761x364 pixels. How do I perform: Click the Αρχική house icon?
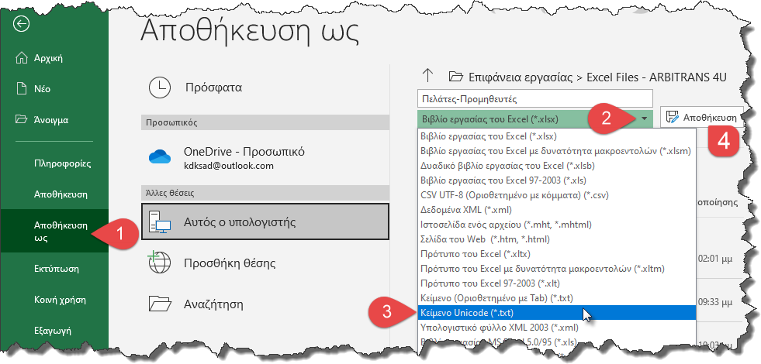click(22, 58)
